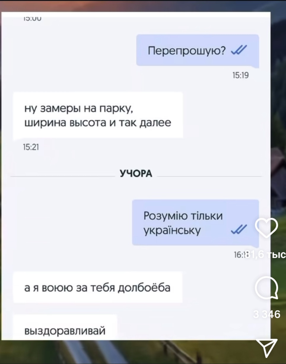Tap the sunset sky above chat image
The width and height of the screenshot is (286, 364).
[x=142, y=6]
